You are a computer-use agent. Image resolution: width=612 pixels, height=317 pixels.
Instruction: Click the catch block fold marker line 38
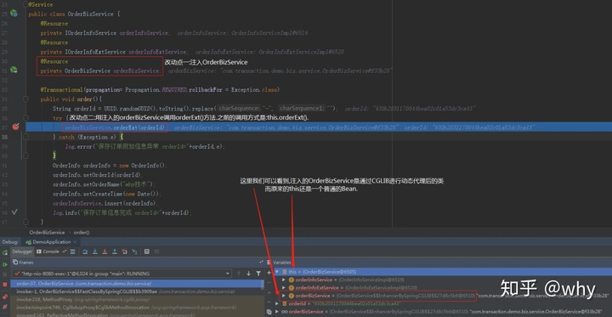(25, 137)
